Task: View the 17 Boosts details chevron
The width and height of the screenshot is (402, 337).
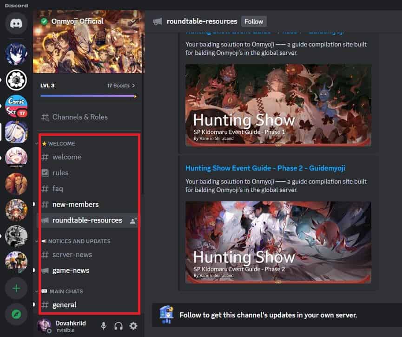Action: point(133,86)
